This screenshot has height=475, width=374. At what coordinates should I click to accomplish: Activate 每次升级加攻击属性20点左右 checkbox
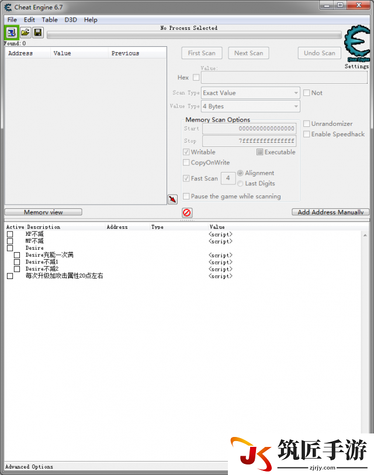click(10, 276)
